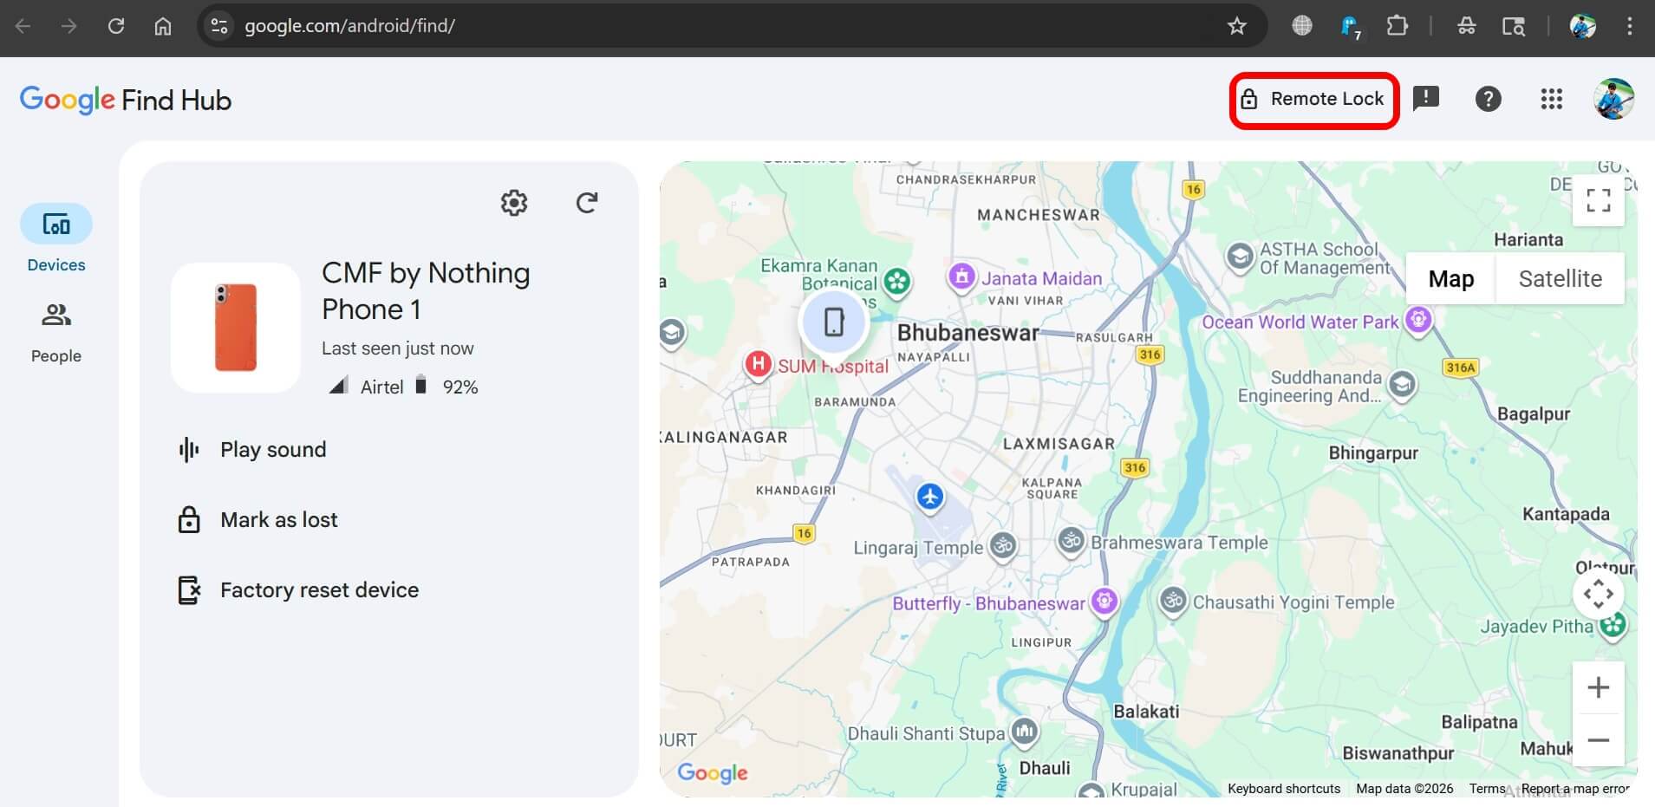Click the Chrome profile avatar in toolbar
This screenshot has width=1655, height=807.
coord(1583,26)
